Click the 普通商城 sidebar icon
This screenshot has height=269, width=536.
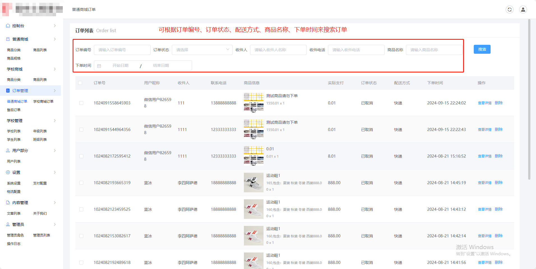coord(8,39)
